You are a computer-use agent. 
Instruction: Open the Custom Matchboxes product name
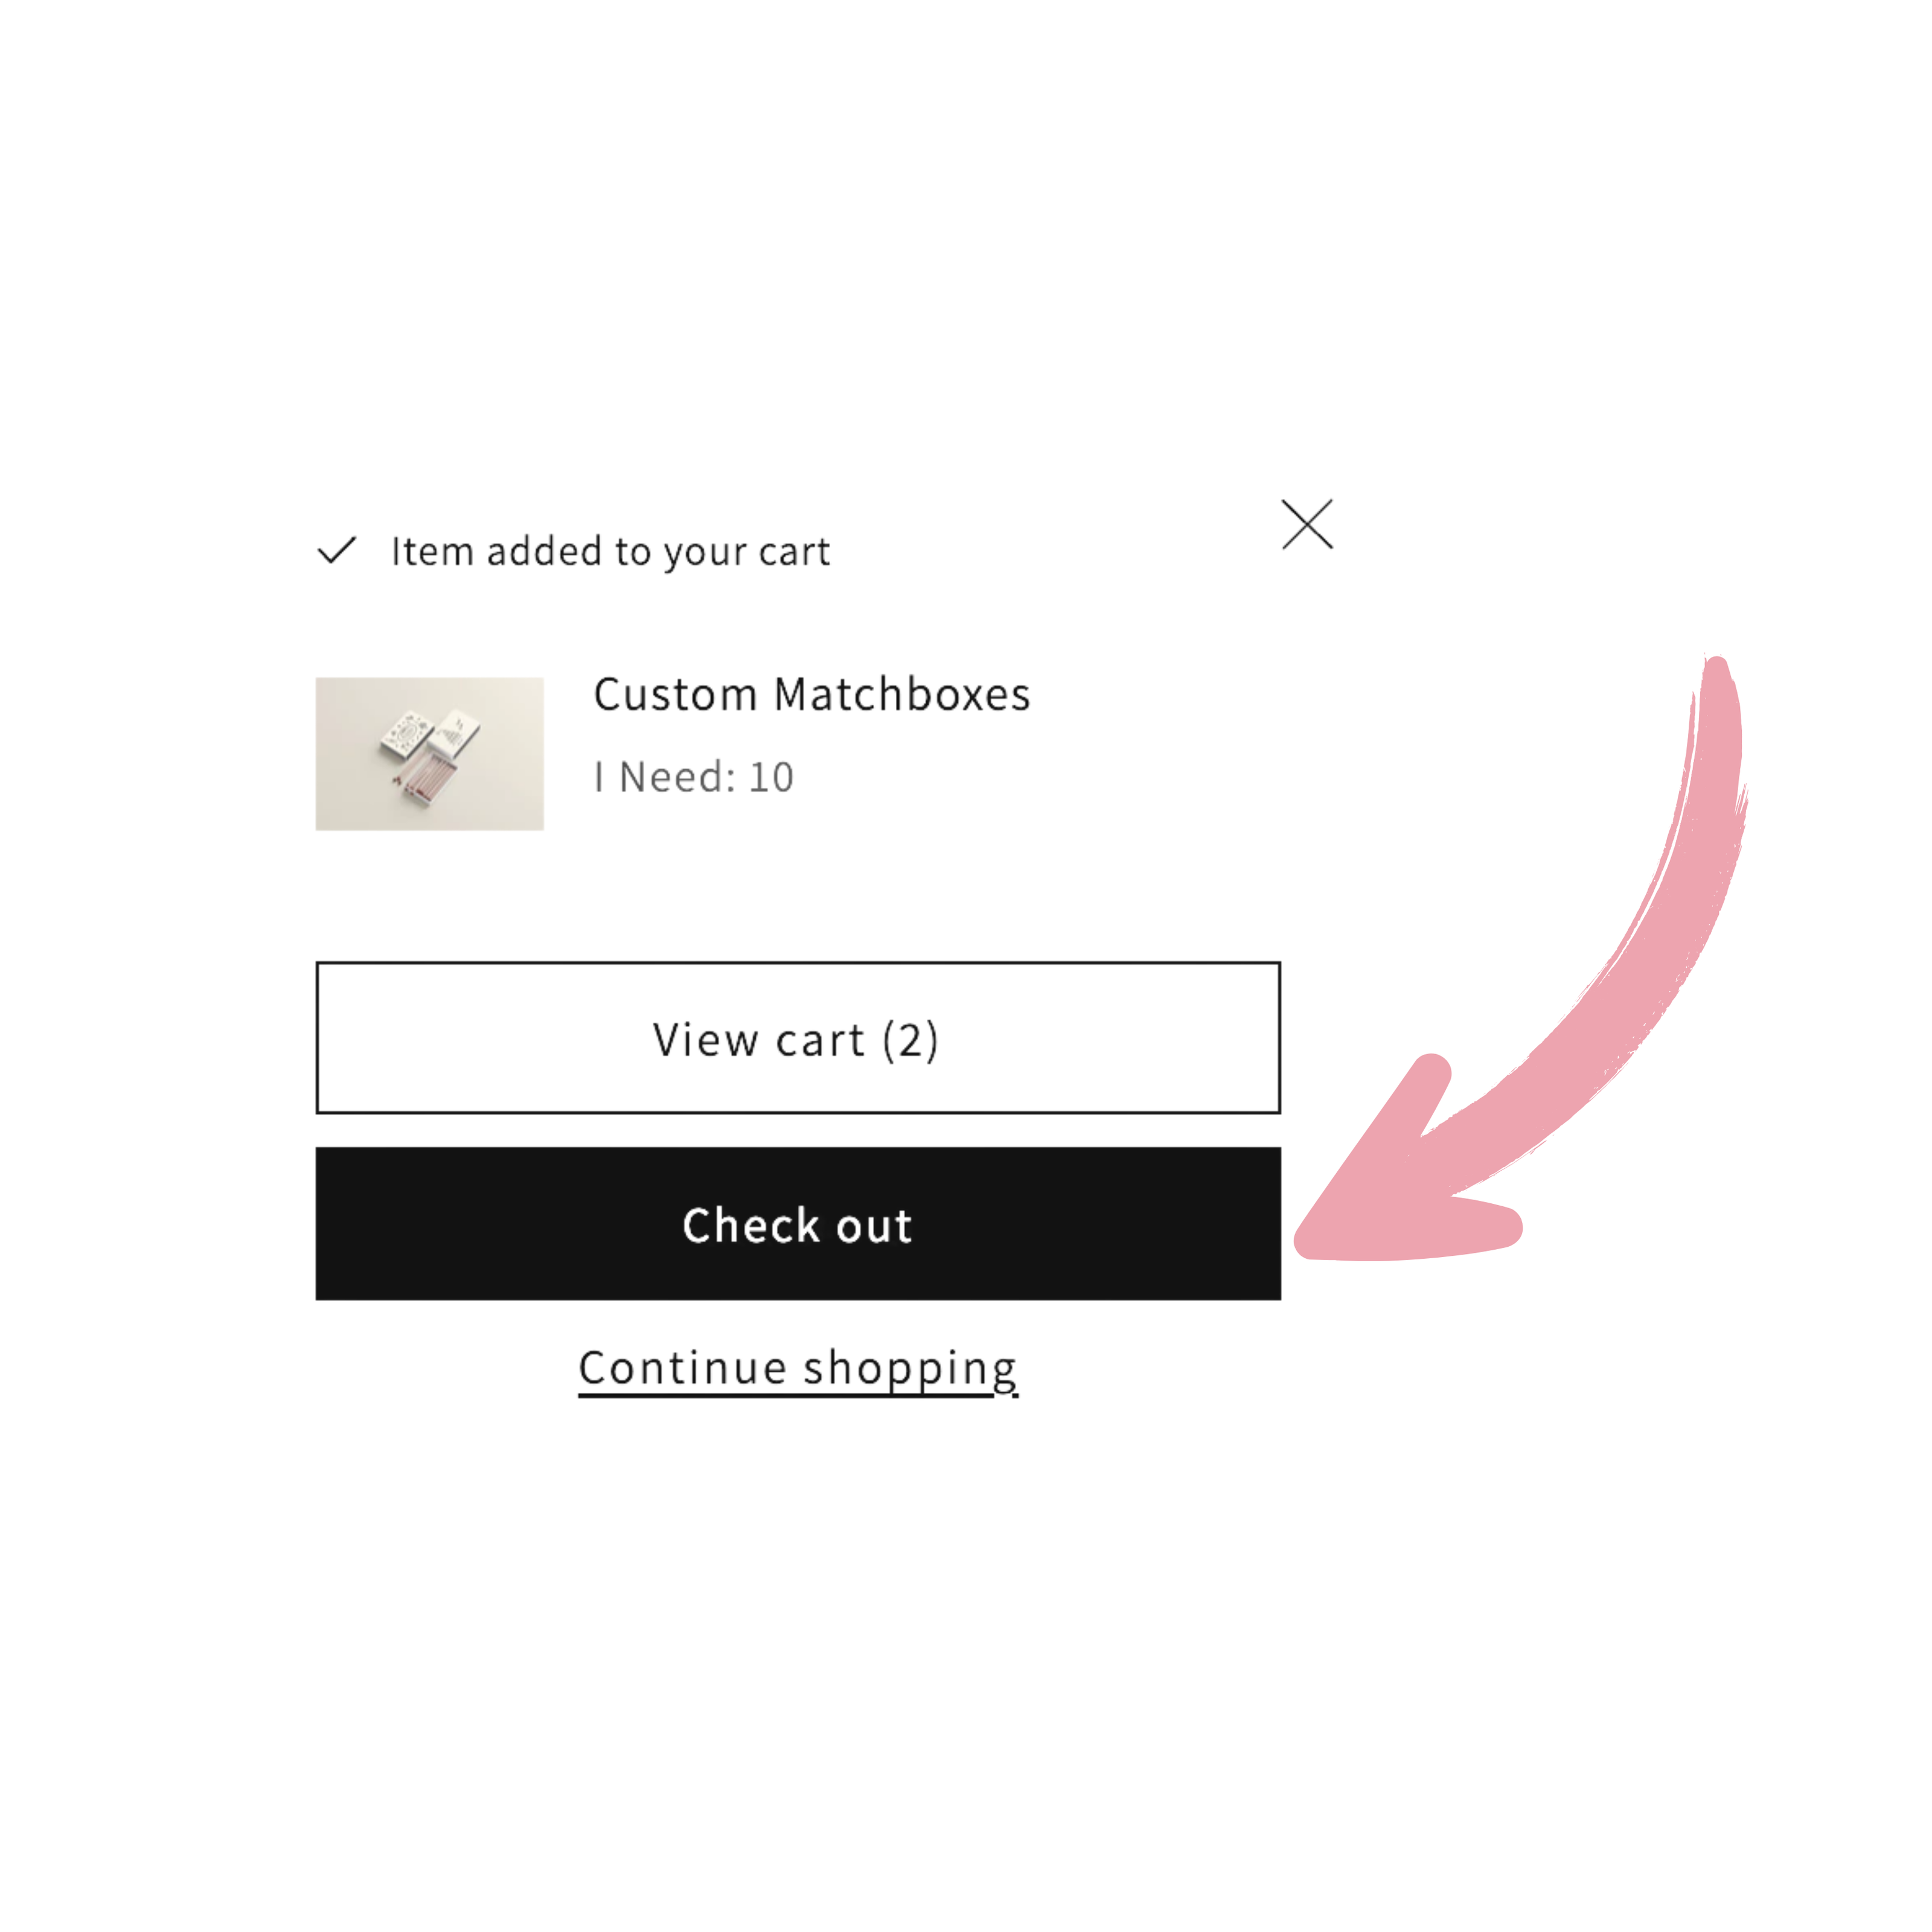811,694
